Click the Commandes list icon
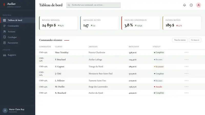The width and height of the screenshot is (205, 115). 4,26
